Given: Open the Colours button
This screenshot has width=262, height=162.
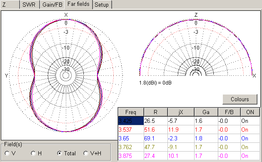Looking at the screenshot, I should coord(240,99).
